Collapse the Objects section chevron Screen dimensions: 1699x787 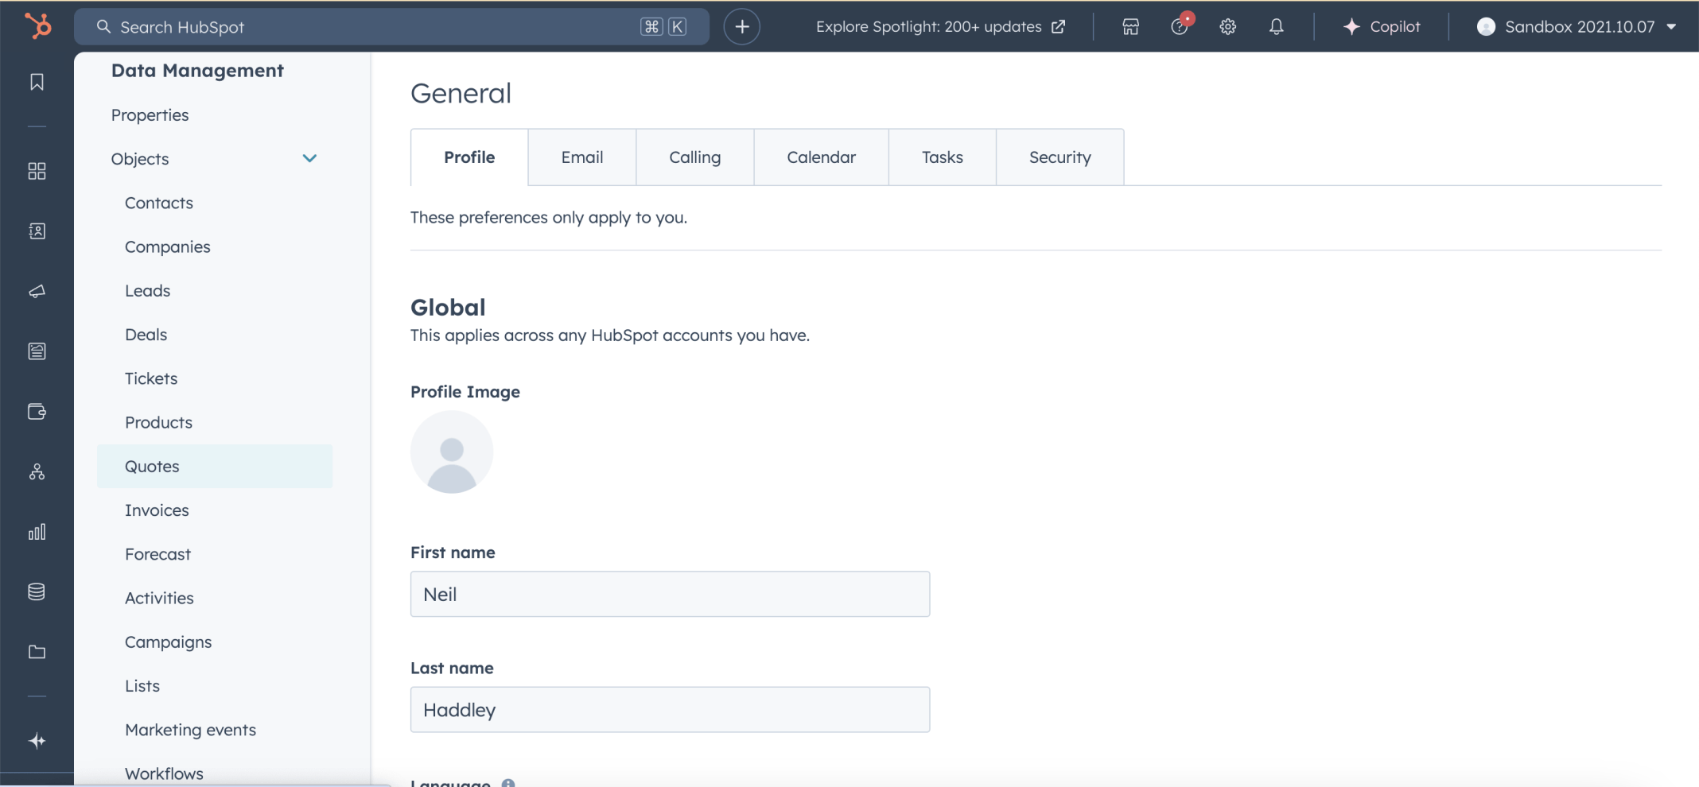[309, 158]
